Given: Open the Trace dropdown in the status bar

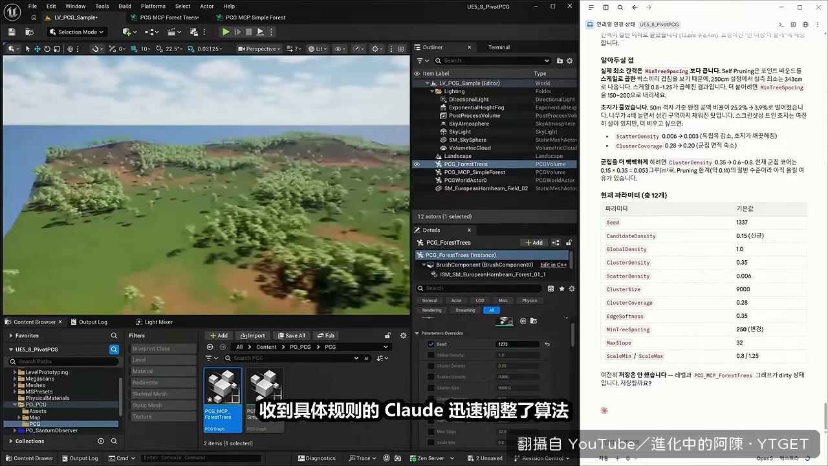Looking at the screenshot, I should [x=363, y=458].
